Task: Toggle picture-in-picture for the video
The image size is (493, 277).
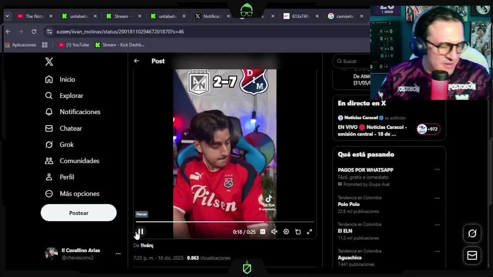Action: [x=298, y=232]
